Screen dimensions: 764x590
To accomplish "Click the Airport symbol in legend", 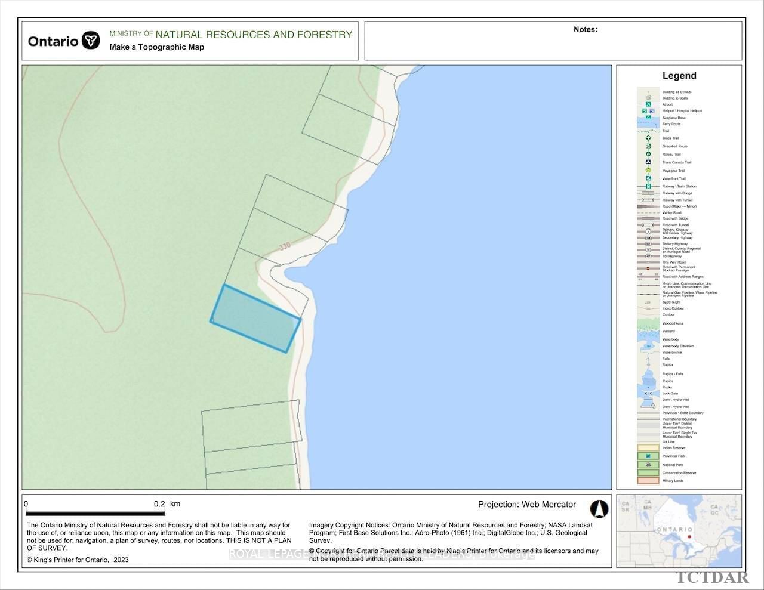I will click(648, 104).
